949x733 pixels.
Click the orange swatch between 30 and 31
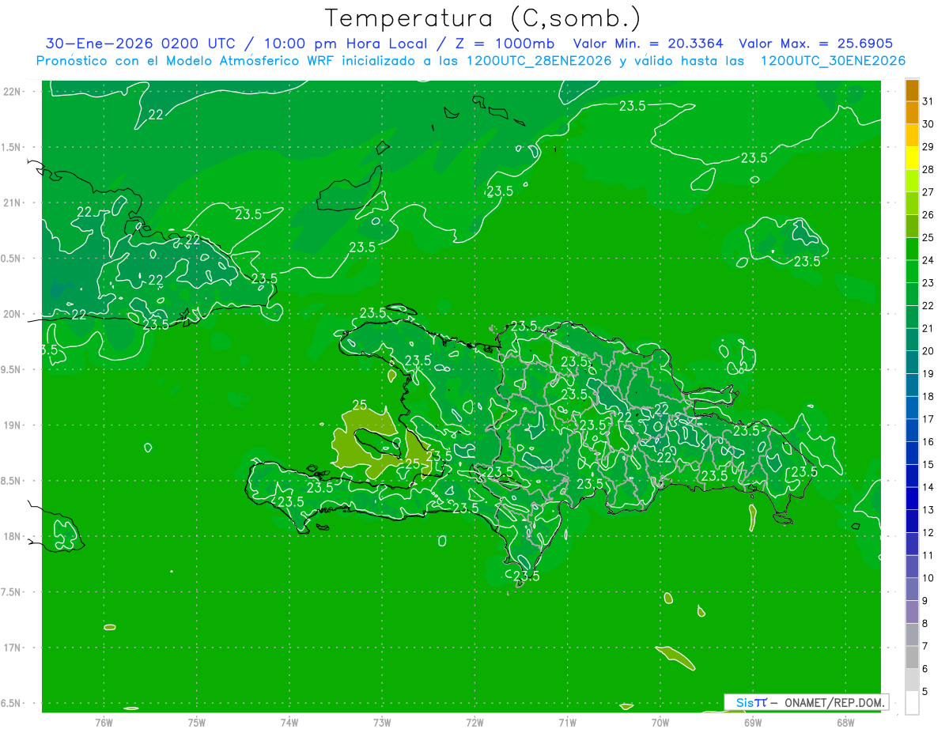[x=912, y=112]
